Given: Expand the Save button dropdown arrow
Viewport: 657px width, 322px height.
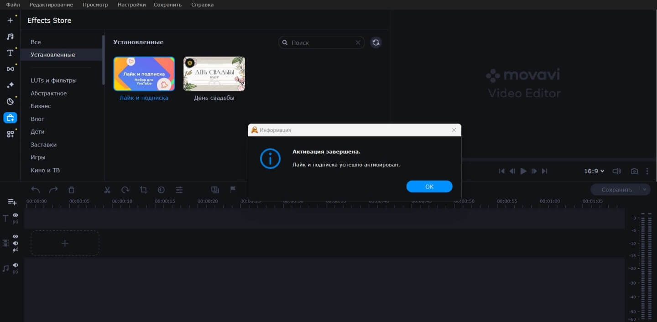Looking at the screenshot, I should click(645, 190).
